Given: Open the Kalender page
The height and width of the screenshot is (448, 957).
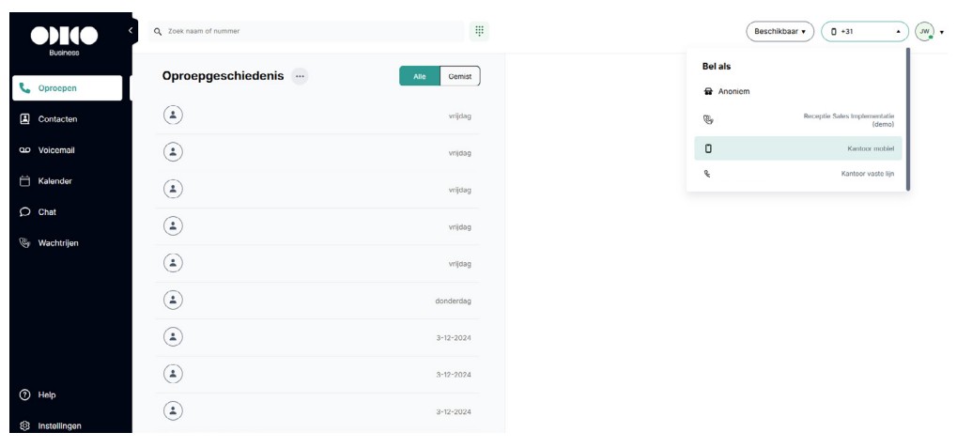Looking at the screenshot, I should pos(67,181).
